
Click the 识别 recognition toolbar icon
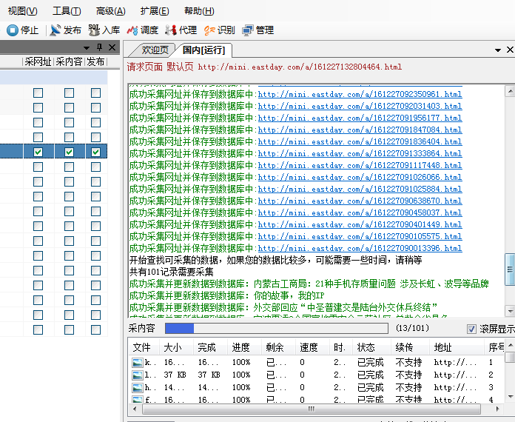tap(209, 30)
